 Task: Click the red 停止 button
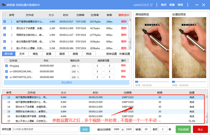200,129
